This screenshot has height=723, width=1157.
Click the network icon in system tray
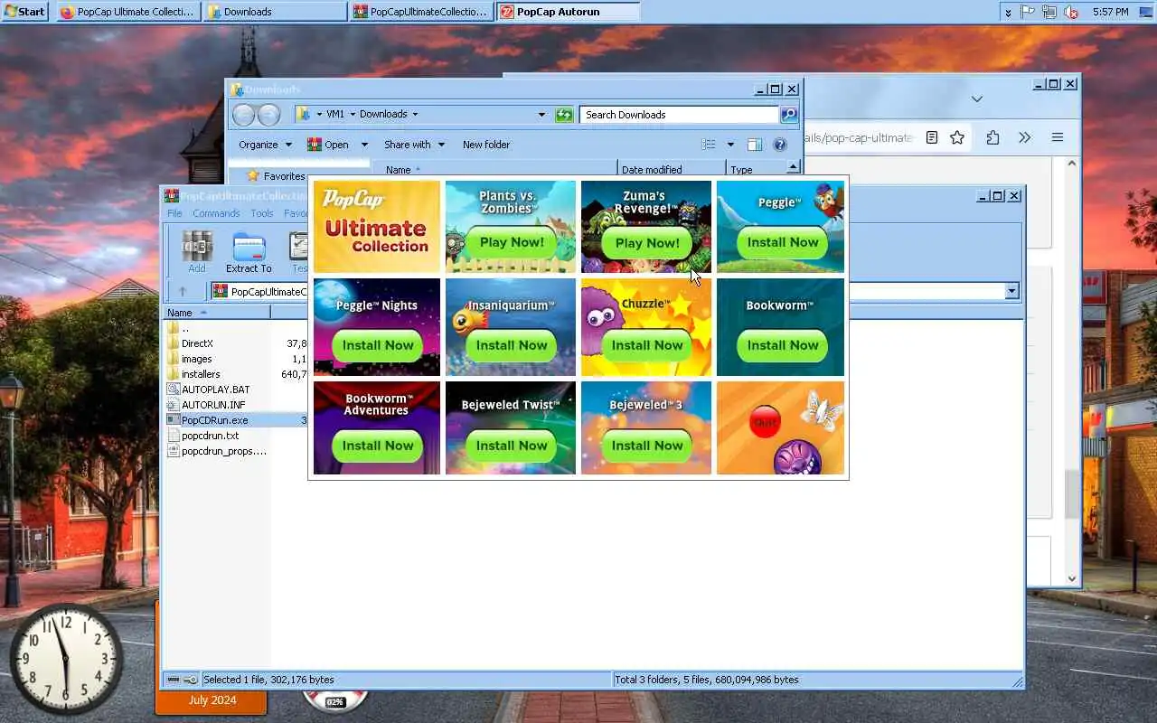[1049, 12]
